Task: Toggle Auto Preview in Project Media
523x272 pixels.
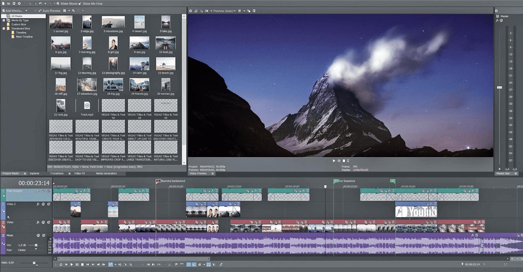Action: [x=49, y=11]
